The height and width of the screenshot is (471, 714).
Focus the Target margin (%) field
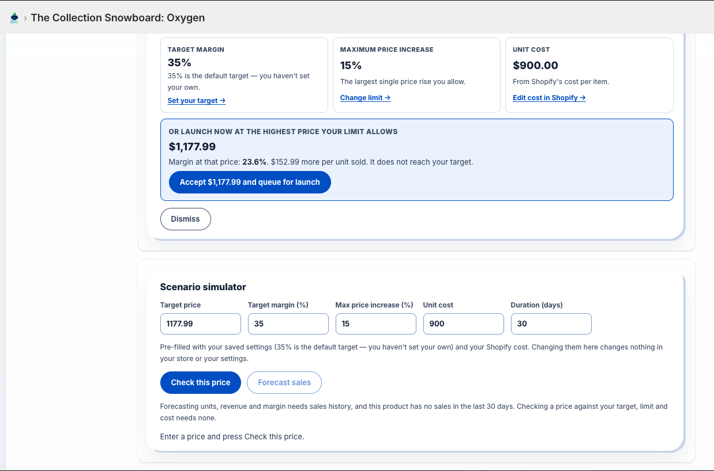[x=288, y=324]
